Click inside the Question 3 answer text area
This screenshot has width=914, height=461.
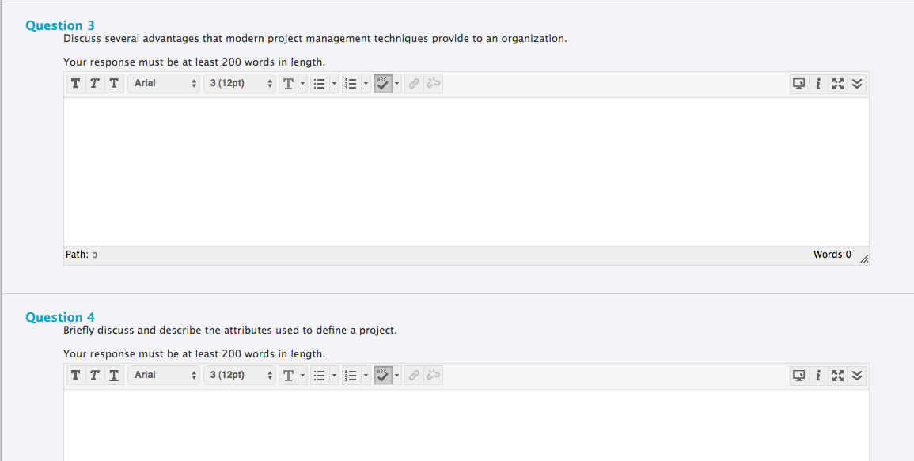(x=465, y=172)
